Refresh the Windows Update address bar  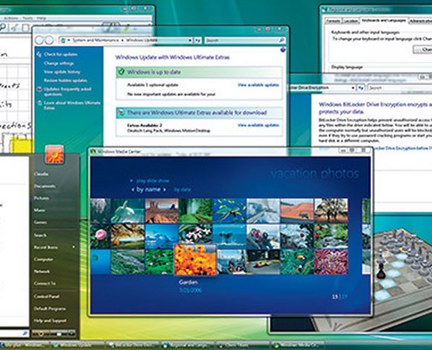[x=197, y=40]
